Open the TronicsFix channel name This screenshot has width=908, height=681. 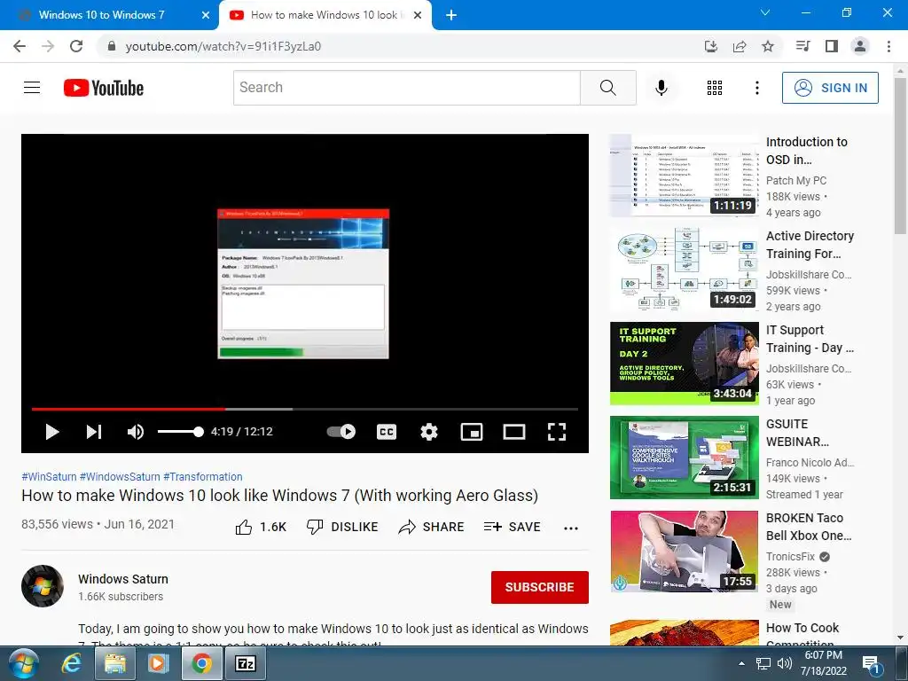[790, 557]
